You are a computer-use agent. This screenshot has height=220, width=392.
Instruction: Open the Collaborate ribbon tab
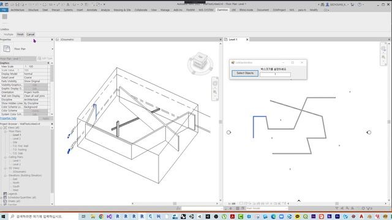141,10
